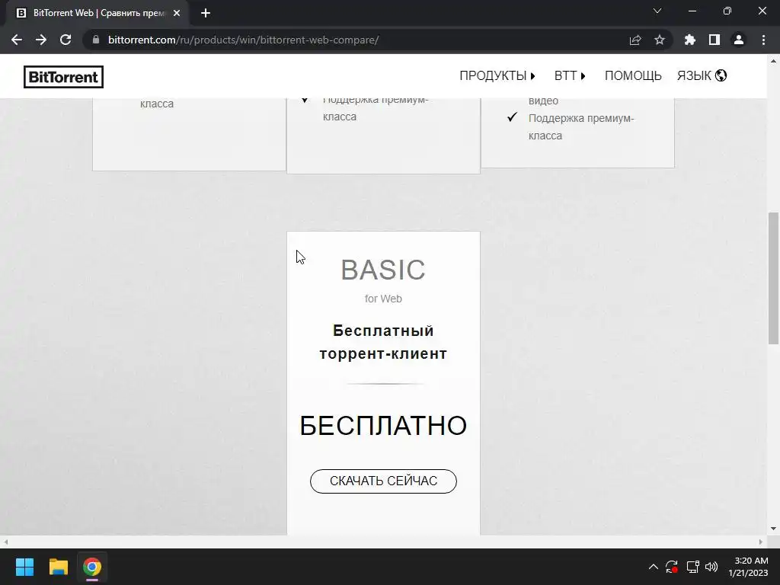Click Бесплатный торрент-клиент subtitle
The width and height of the screenshot is (780, 585).
383,342
